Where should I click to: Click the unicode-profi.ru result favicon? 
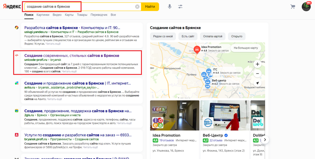click(17, 55)
